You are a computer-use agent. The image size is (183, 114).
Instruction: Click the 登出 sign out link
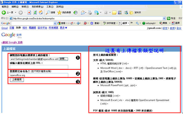[x=179, y=28]
